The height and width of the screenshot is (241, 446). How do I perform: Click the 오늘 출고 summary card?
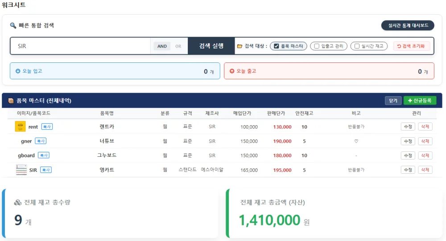[x=329, y=71]
